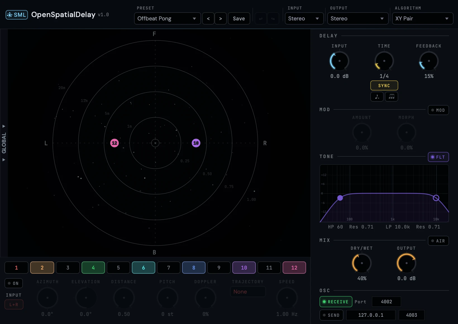Click the HP 60 frequency value
Image resolution: width=458 pixels, height=324 pixels.
pyautogui.click(x=335, y=227)
